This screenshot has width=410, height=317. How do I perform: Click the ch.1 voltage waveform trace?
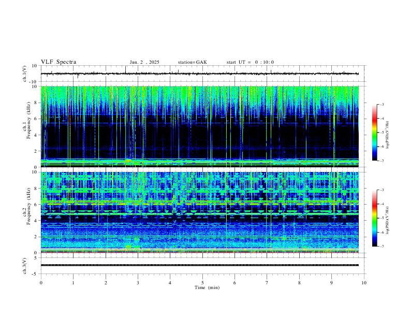point(199,74)
